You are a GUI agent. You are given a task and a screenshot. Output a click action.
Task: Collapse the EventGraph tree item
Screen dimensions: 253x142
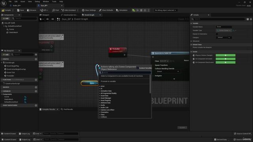pos(2,63)
